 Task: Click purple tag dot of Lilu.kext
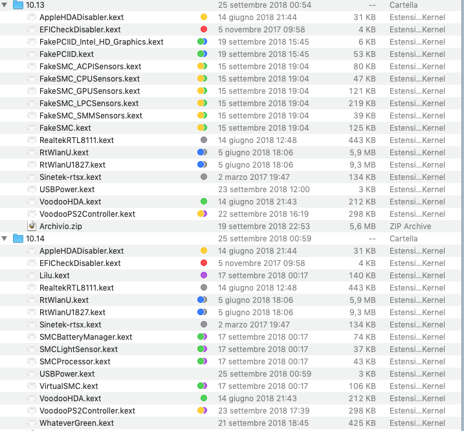[x=204, y=275]
